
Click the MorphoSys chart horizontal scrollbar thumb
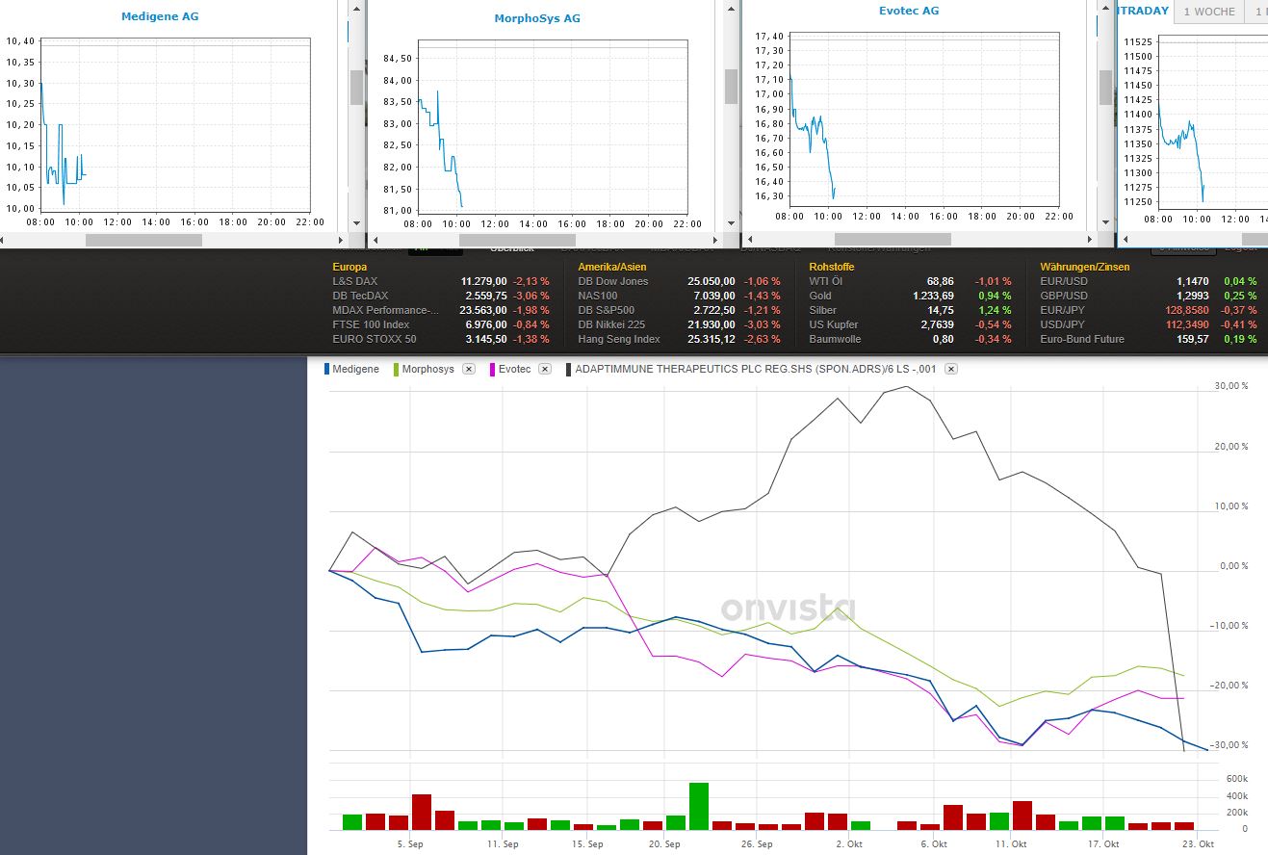(518, 240)
